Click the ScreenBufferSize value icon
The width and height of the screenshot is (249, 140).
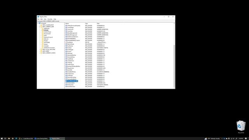(x=66, y=72)
